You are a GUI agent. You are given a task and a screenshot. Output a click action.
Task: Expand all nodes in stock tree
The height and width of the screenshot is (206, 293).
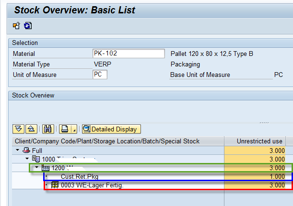pos(19,129)
